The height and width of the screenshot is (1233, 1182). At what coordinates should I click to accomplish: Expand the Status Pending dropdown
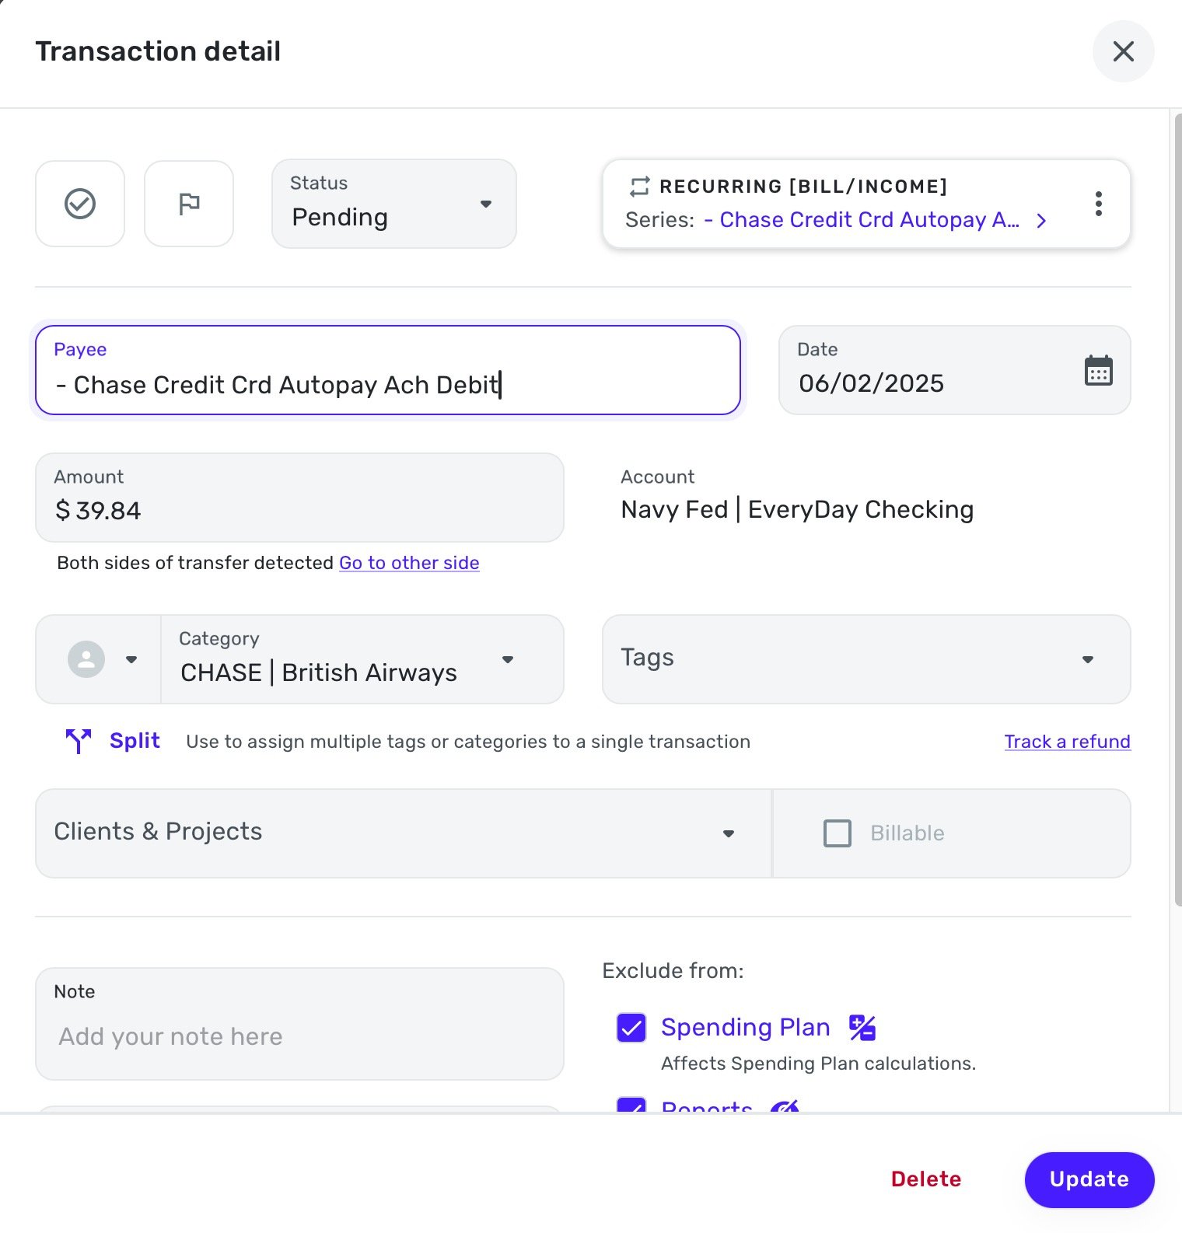[394, 204]
